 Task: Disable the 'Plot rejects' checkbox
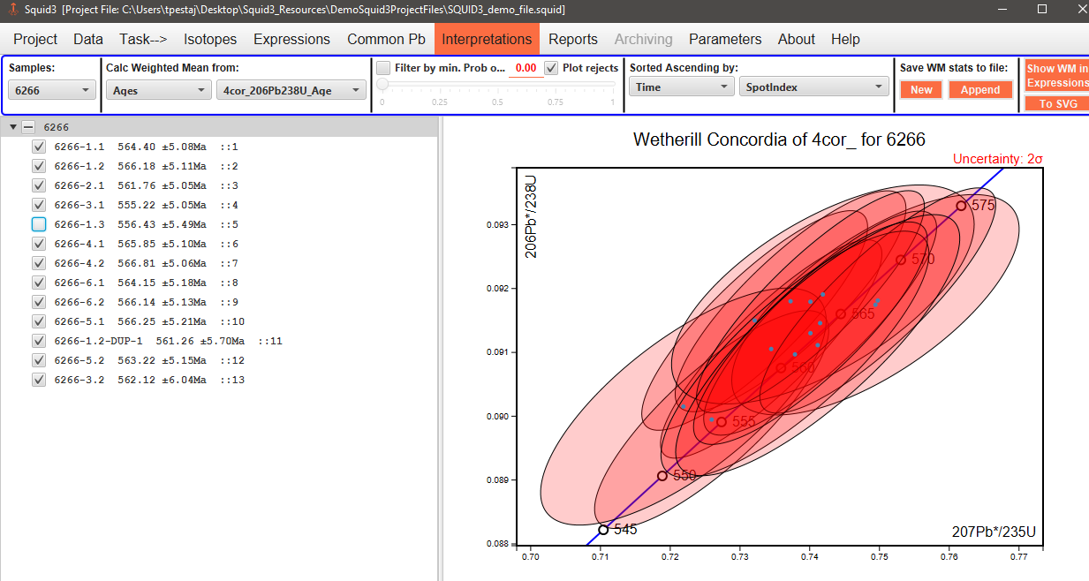549,67
